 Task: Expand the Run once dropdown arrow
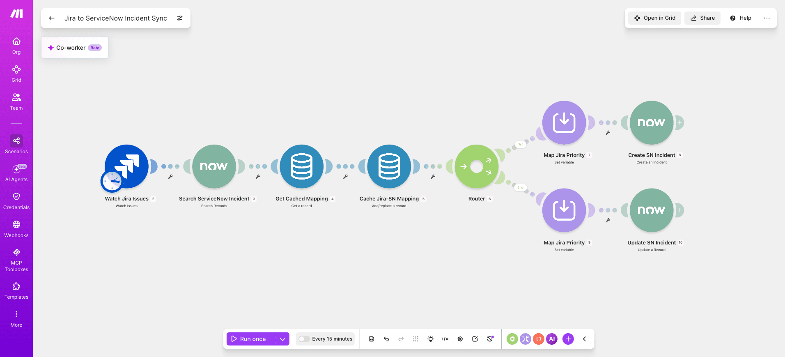(283, 339)
